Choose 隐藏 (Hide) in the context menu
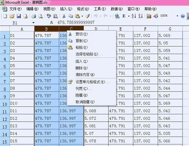189x146 pixels. pos(92,95)
